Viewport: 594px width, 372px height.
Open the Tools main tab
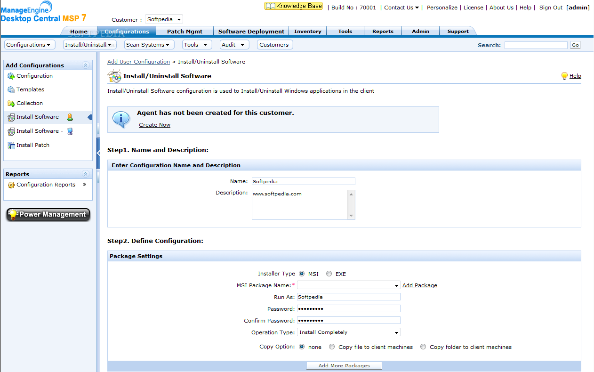(x=345, y=32)
